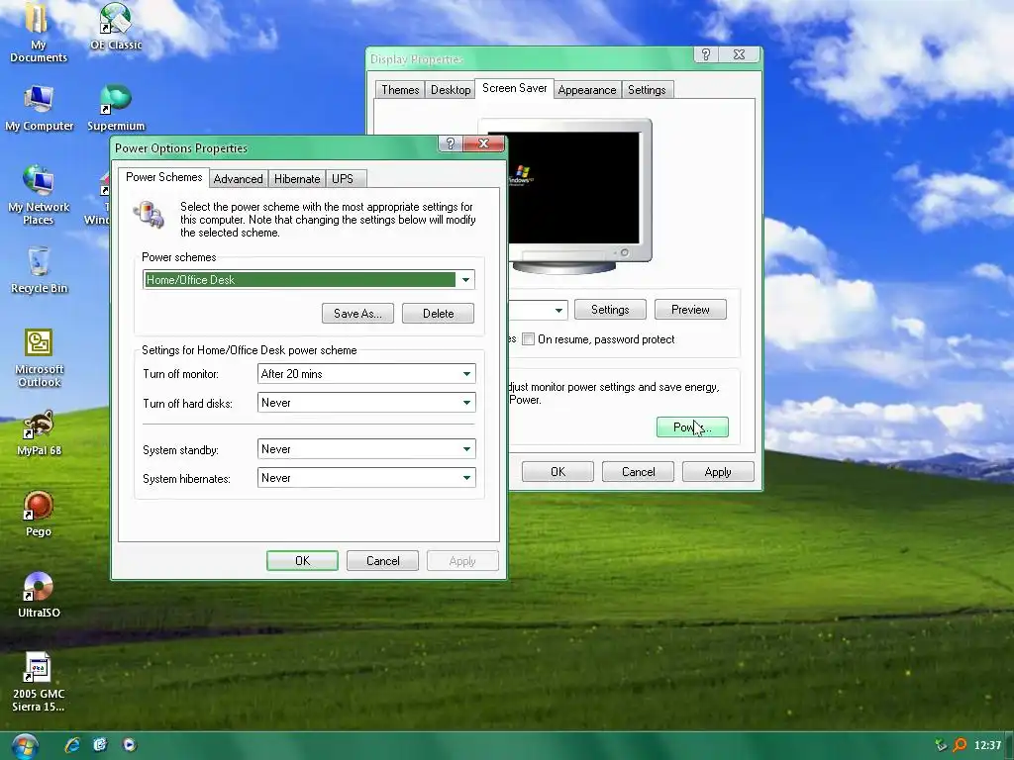Launch media player quick launch icon
The height and width of the screenshot is (760, 1014).
(x=130, y=745)
